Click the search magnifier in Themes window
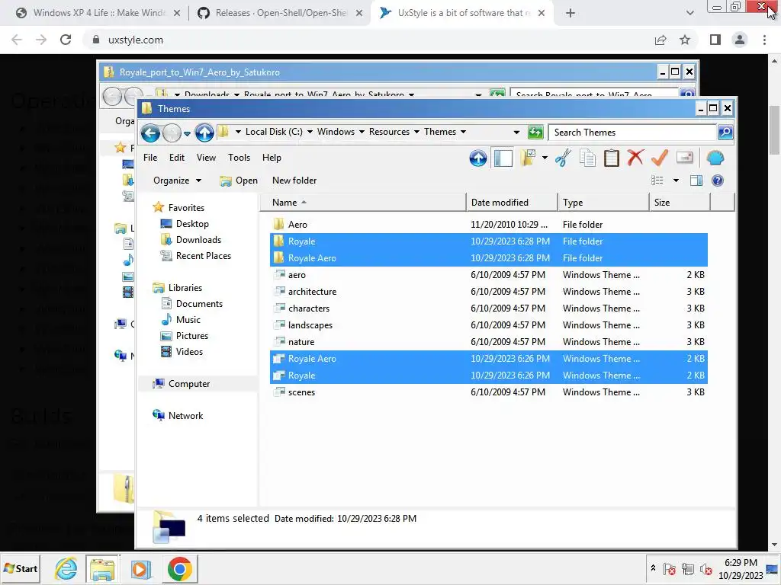The height and width of the screenshot is (585, 781). click(725, 133)
